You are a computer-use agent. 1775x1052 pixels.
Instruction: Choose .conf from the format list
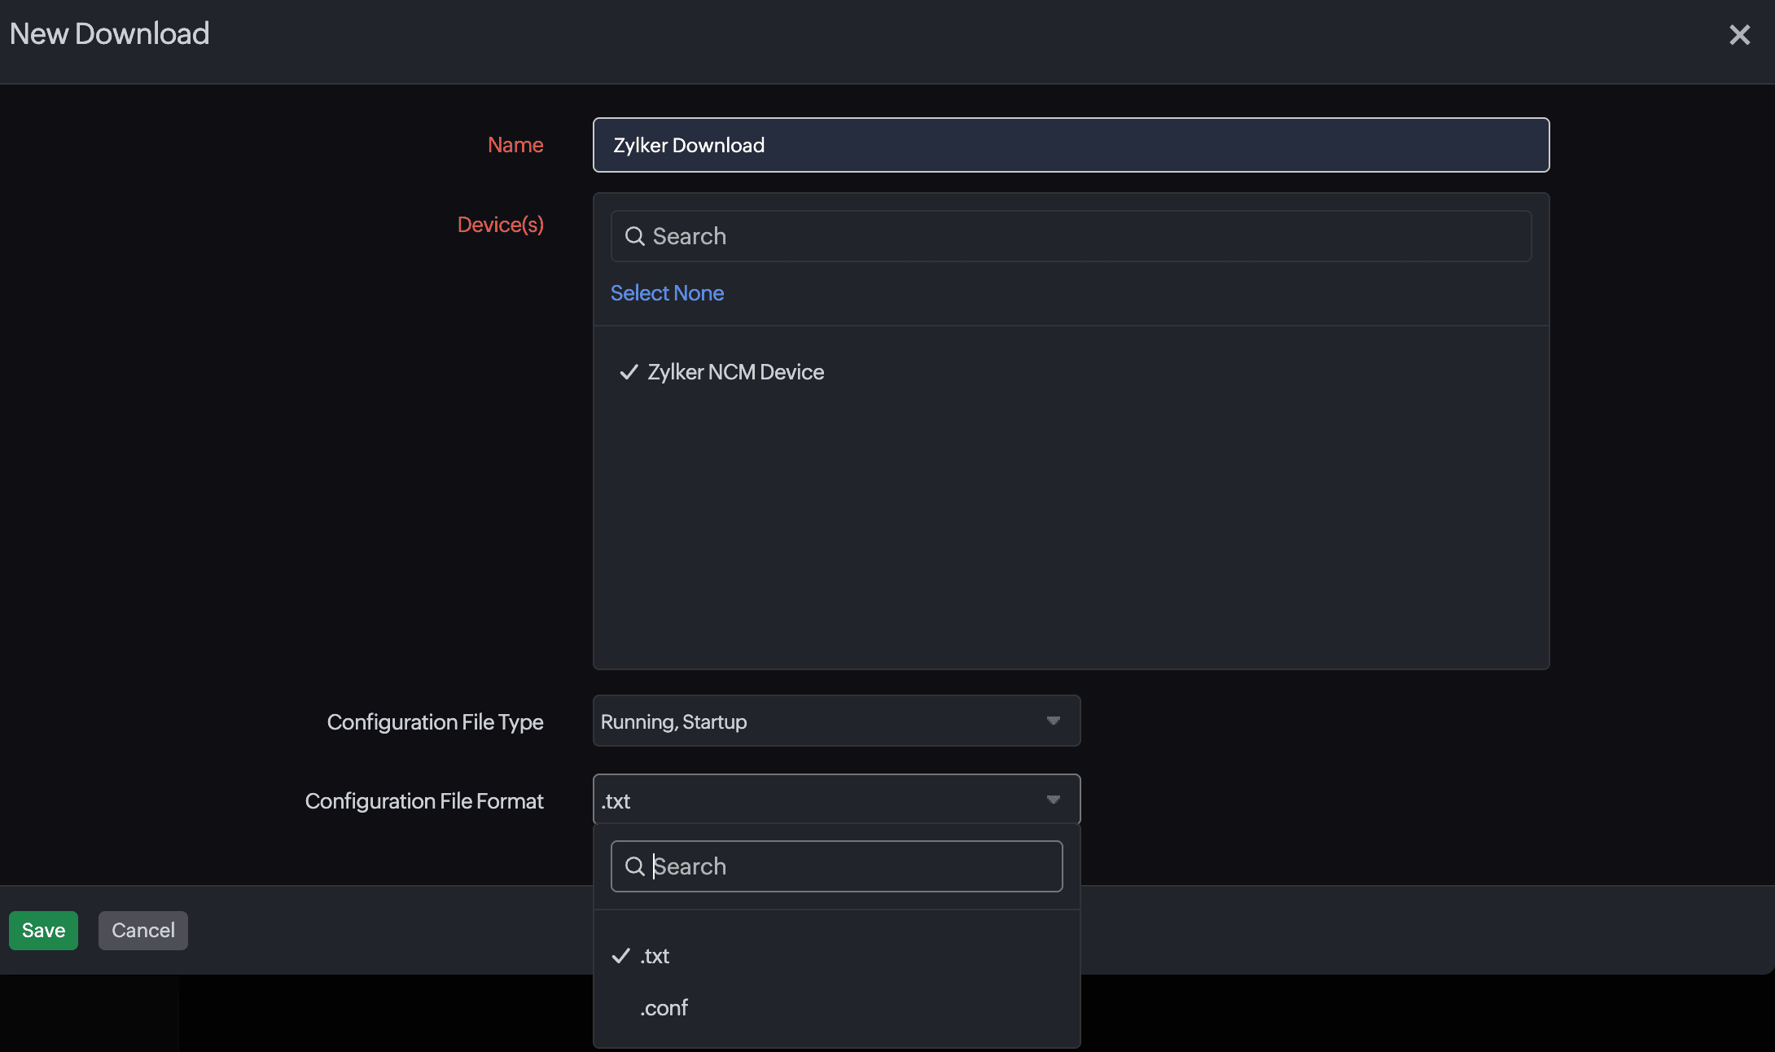(x=664, y=1008)
